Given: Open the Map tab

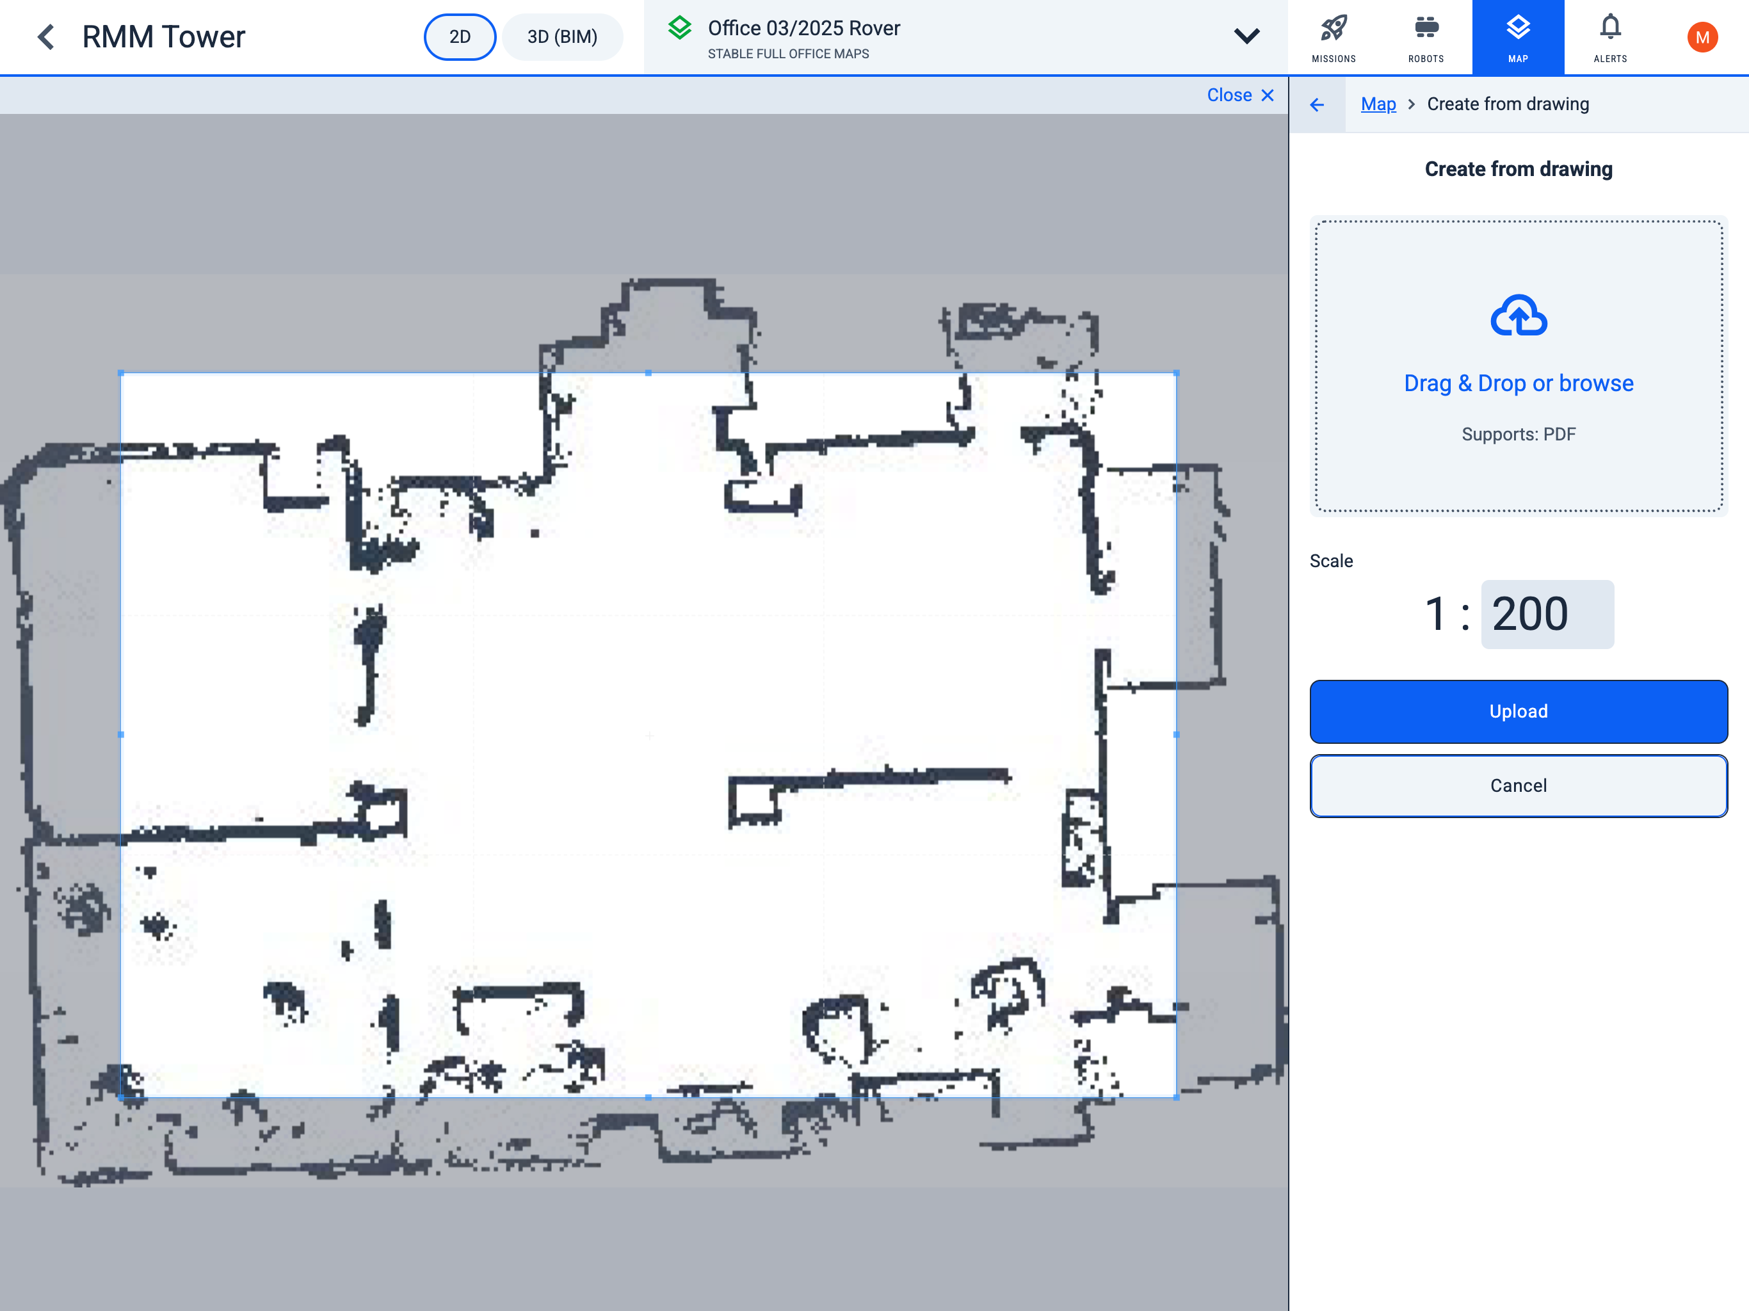Looking at the screenshot, I should [1517, 37].
